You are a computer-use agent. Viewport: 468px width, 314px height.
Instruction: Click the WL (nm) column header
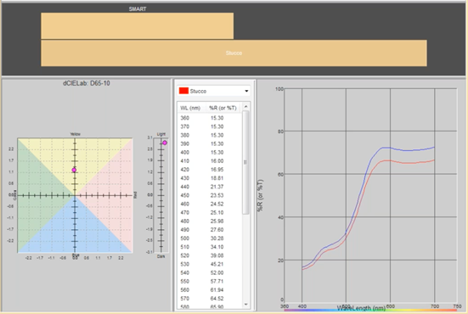pyautogui.click(x=190, y=108)
